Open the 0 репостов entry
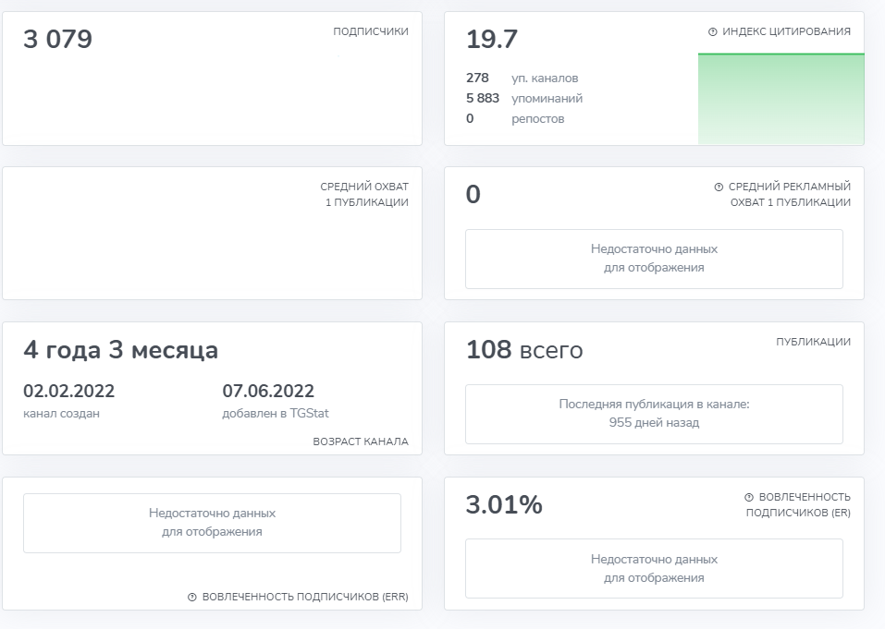Screen dimensions: 885x629 [x=515, y=118]
